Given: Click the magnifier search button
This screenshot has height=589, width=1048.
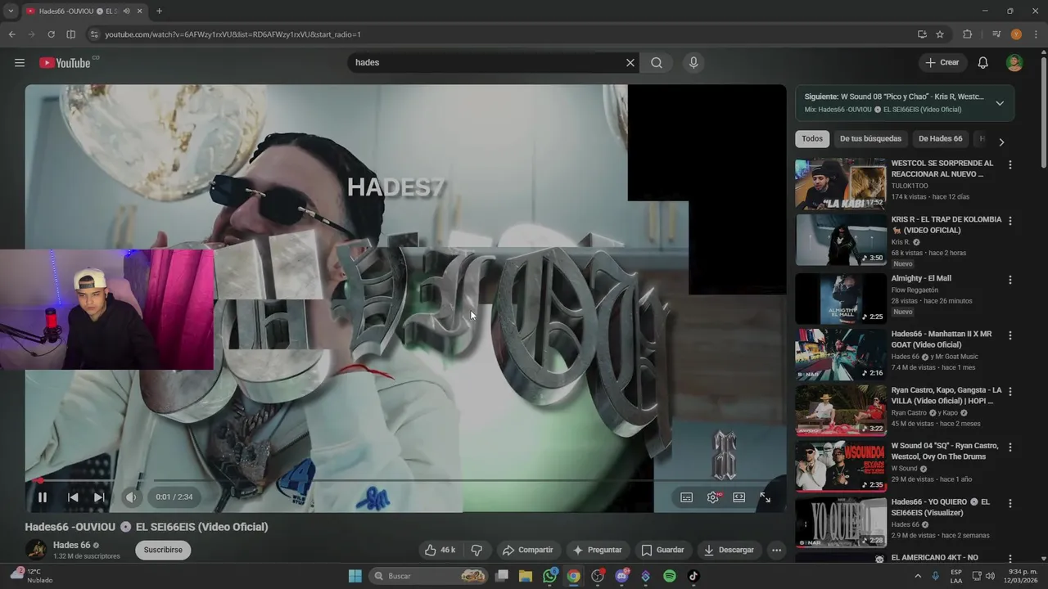Looking at the screenshot, I should click(657, 63).
